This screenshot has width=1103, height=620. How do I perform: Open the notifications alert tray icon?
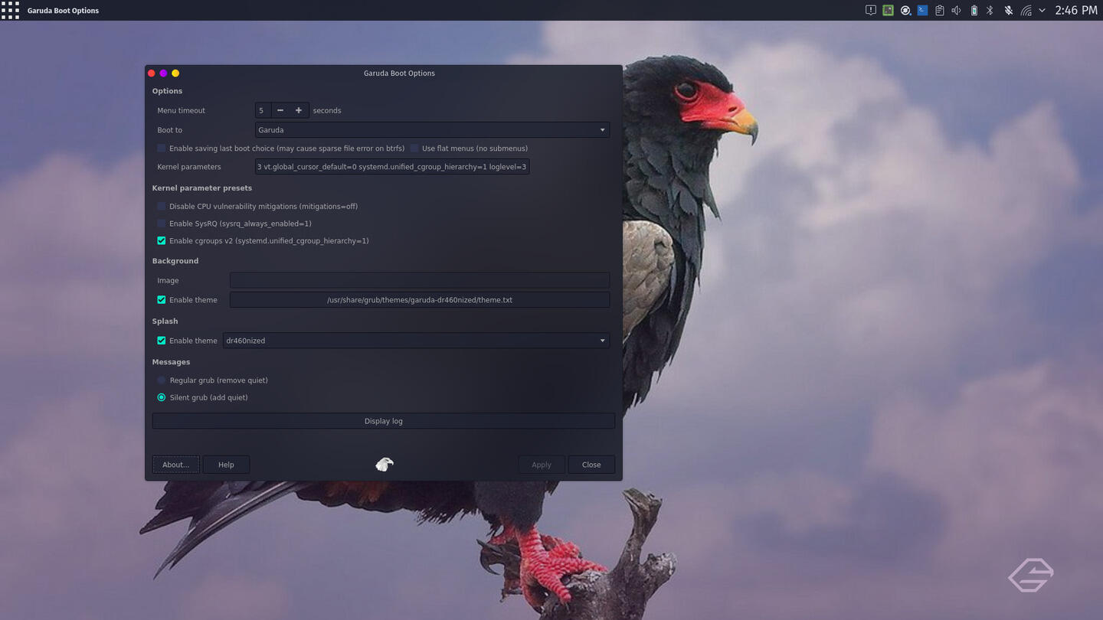[871, 10]
